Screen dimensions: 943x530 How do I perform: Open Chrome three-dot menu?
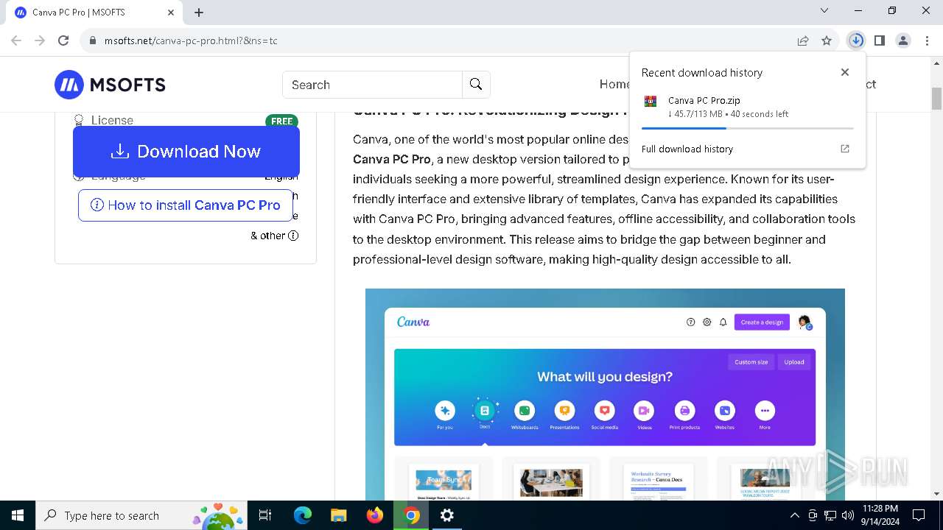click(927, 40)
